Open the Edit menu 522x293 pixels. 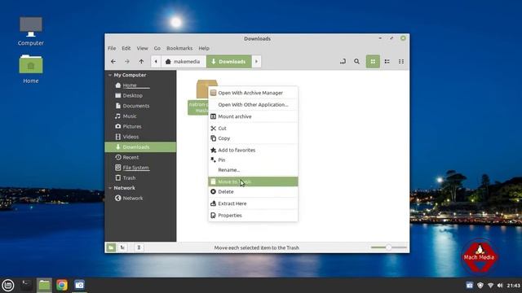coord(126,48)
